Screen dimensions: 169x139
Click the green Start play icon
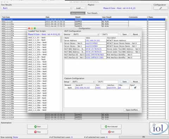[x=36, y=127]
